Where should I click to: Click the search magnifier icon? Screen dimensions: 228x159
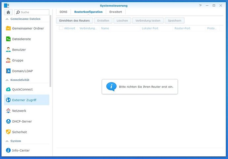pyautogui.click(x=18, y=12)
